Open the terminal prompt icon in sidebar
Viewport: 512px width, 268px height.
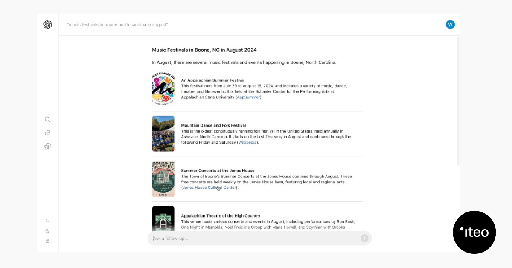click(47, 221)
